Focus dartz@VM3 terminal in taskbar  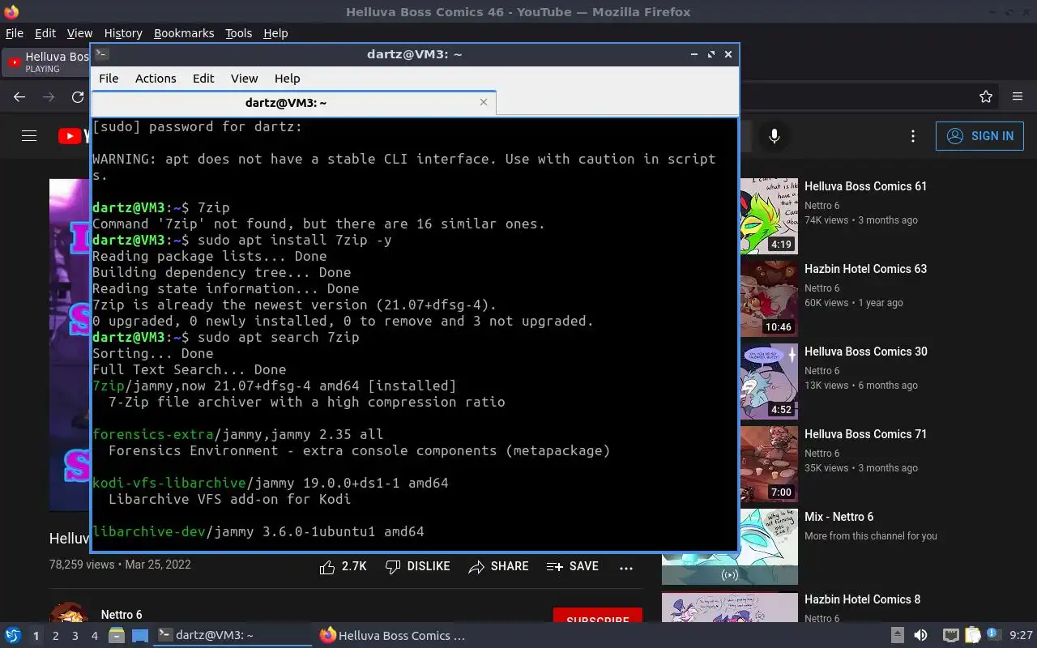pyautogui.click(x=233, y=636)
